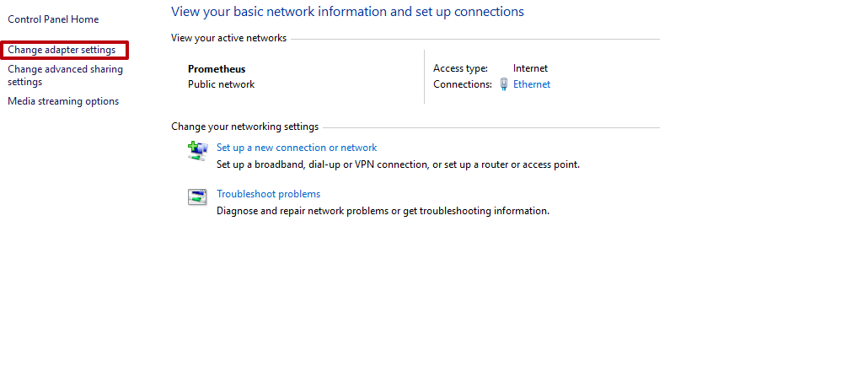
Task: Click the Prometheus network name
Action: [217, 69]
